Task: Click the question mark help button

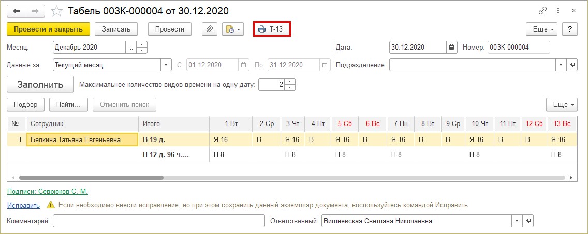Action: (x=569, y=29)
